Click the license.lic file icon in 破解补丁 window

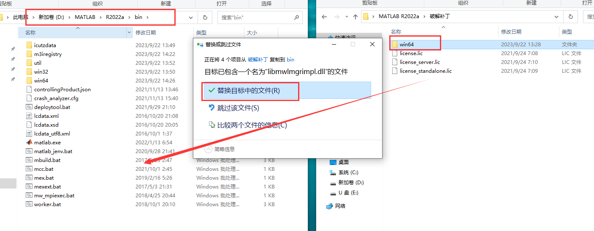click(395, 53)
